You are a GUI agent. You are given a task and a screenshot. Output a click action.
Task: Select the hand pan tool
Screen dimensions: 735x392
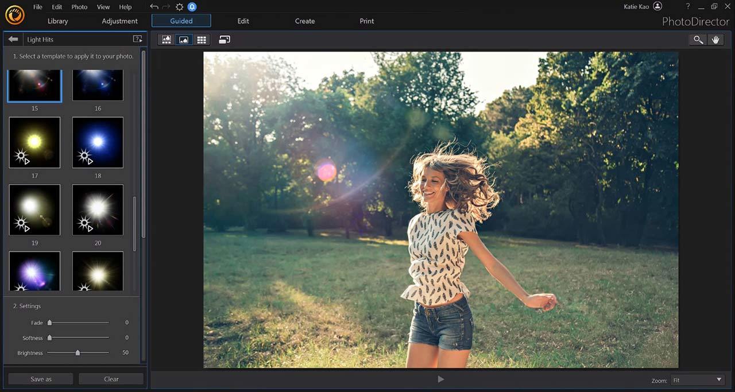pos(715,40)
